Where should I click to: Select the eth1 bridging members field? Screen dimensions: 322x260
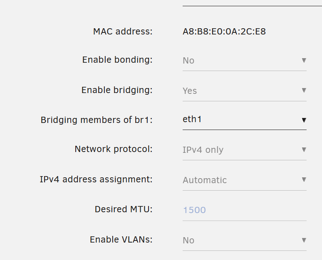(x=244, y=120)
